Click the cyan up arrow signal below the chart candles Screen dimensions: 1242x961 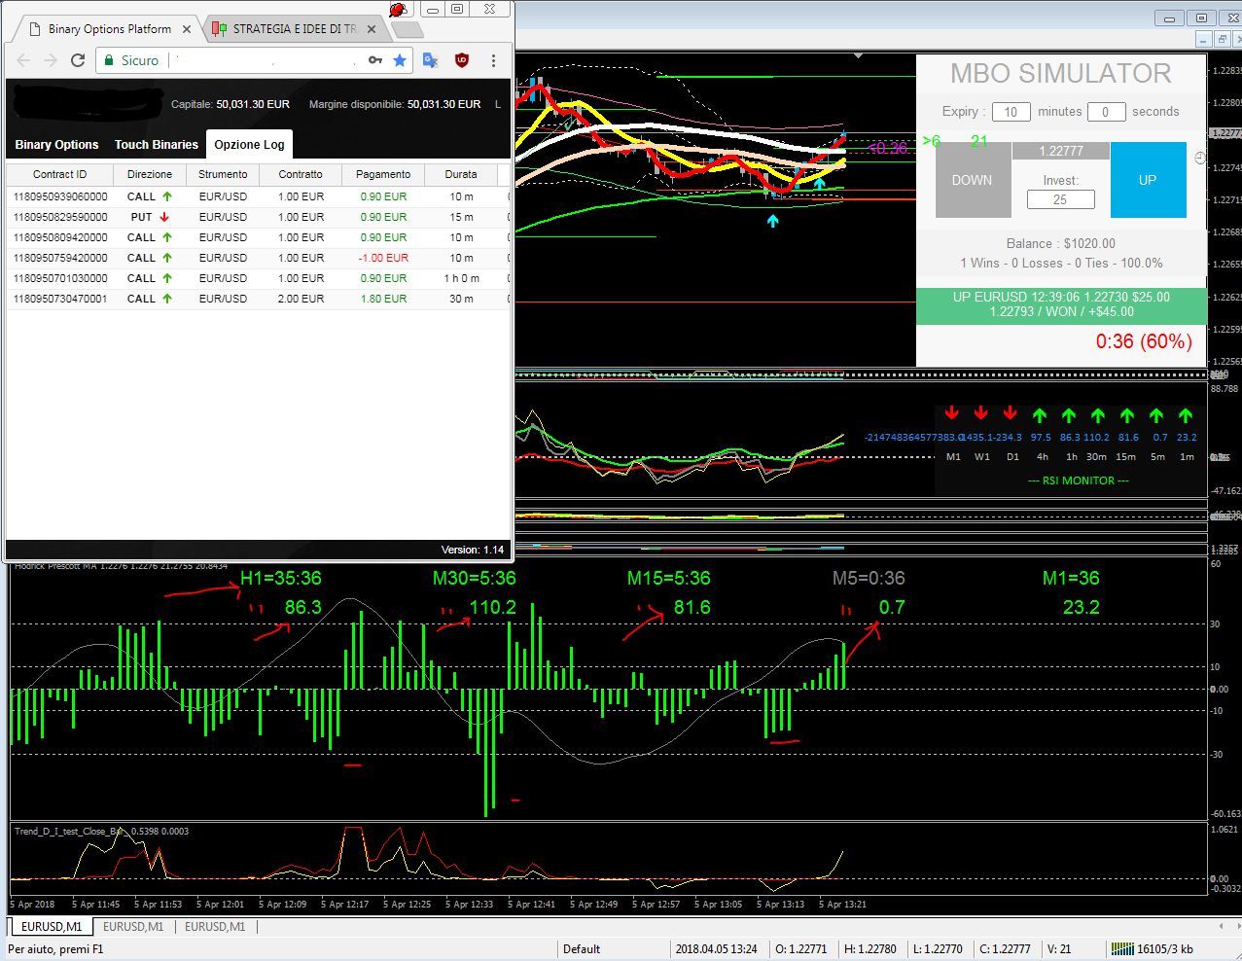click(772, 221)
